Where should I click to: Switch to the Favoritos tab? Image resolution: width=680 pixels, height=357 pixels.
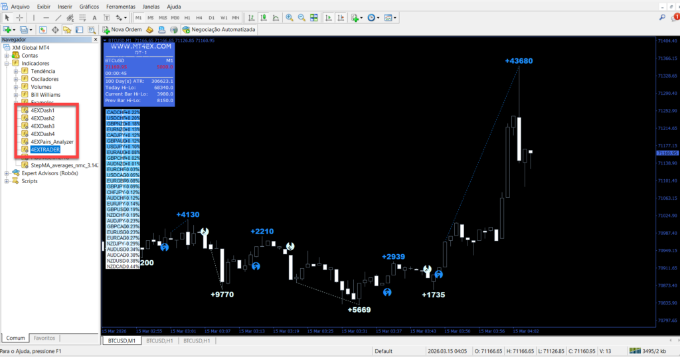44,338
